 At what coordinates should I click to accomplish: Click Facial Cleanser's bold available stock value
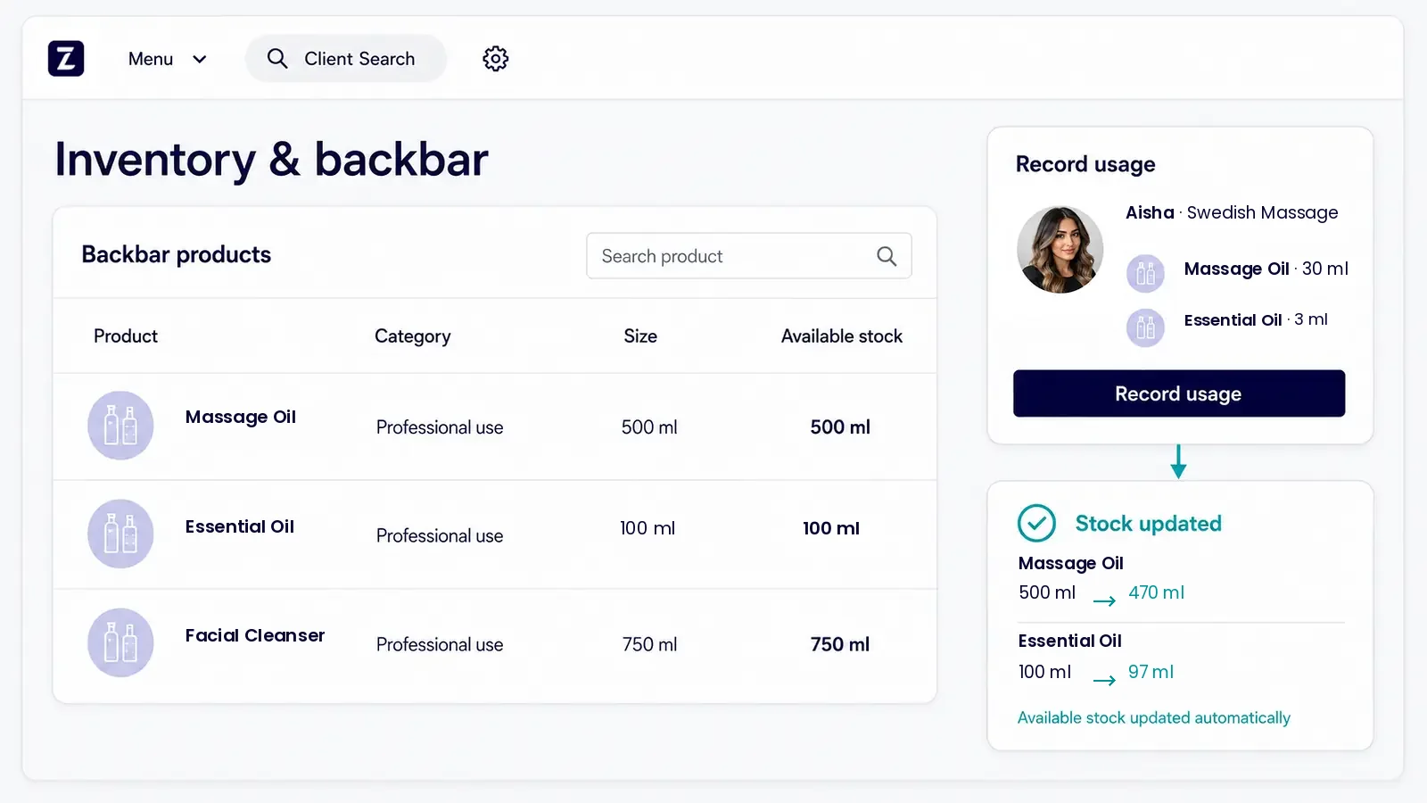click(840, 644)
